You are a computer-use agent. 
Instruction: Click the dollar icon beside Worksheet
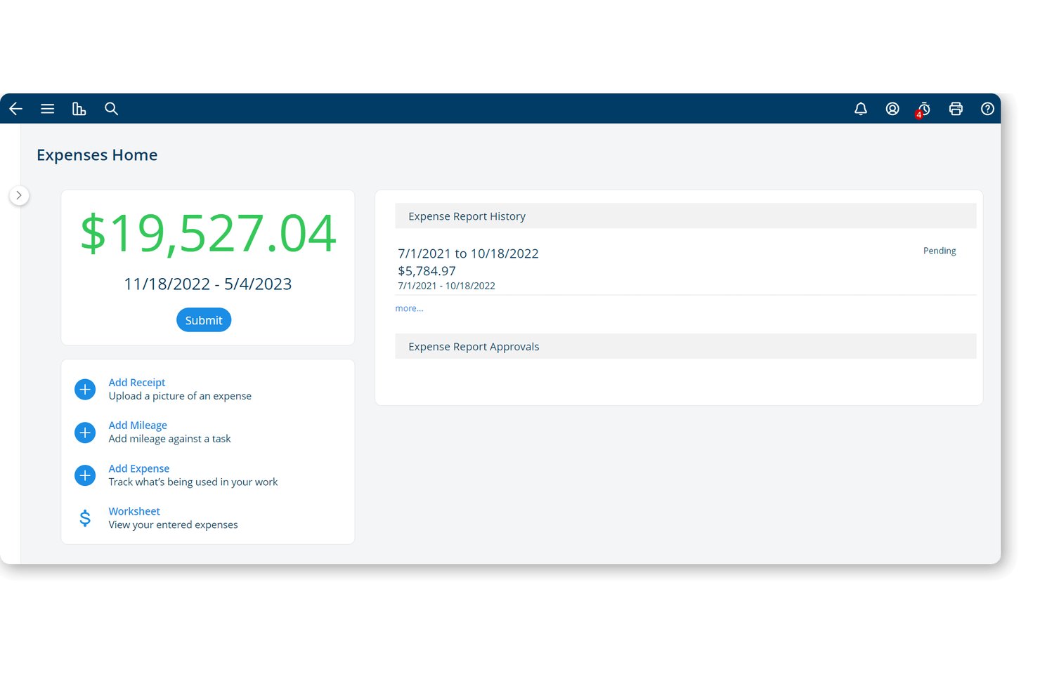pyautogui.click(x=85, y=518)
